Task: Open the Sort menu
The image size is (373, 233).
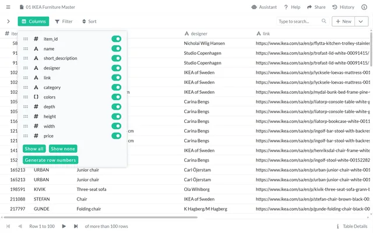Action: (x=89, y=21)
